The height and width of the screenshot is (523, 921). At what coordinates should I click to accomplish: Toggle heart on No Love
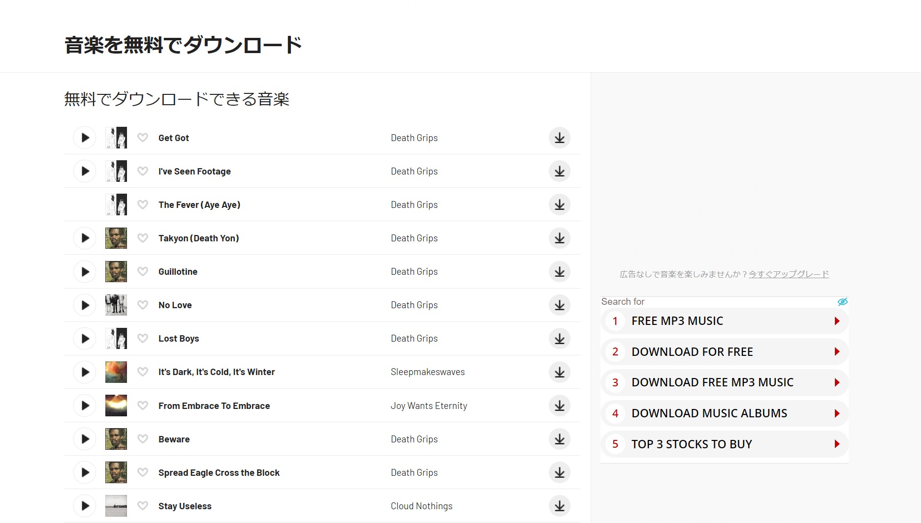(x=143, y=305)
